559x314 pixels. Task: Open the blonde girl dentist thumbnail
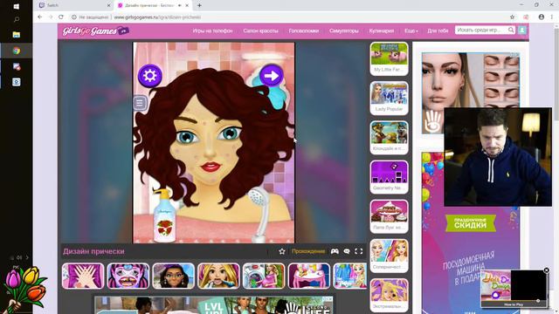[x=218, y=276]
